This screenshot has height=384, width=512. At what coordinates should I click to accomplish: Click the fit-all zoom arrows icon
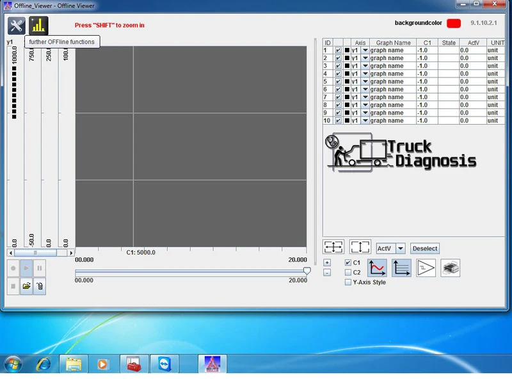[333, 247]
